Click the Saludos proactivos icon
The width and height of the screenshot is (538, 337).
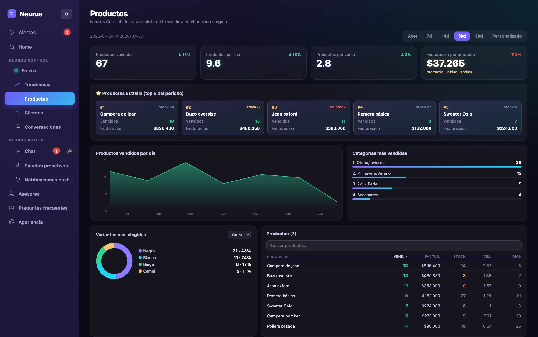point(18,166)
